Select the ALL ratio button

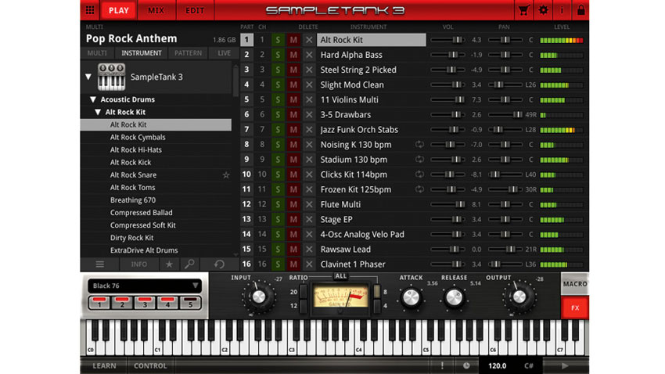coord(340,276)
